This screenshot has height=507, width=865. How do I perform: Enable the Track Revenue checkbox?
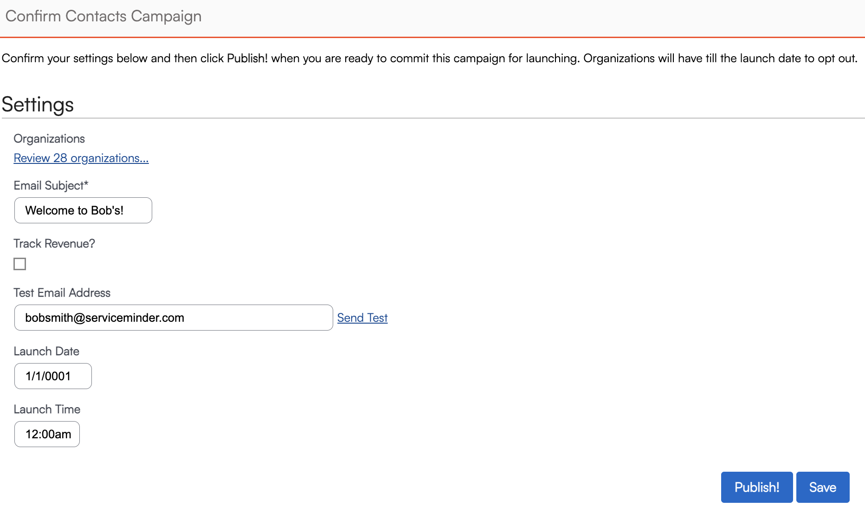pyautogui.click(x=20, y=264)
